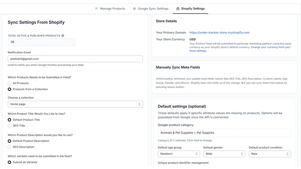Select Default Product Description radio button
Image resolution: width=301 pixels, height=169 pixels.
pos(9,141)
